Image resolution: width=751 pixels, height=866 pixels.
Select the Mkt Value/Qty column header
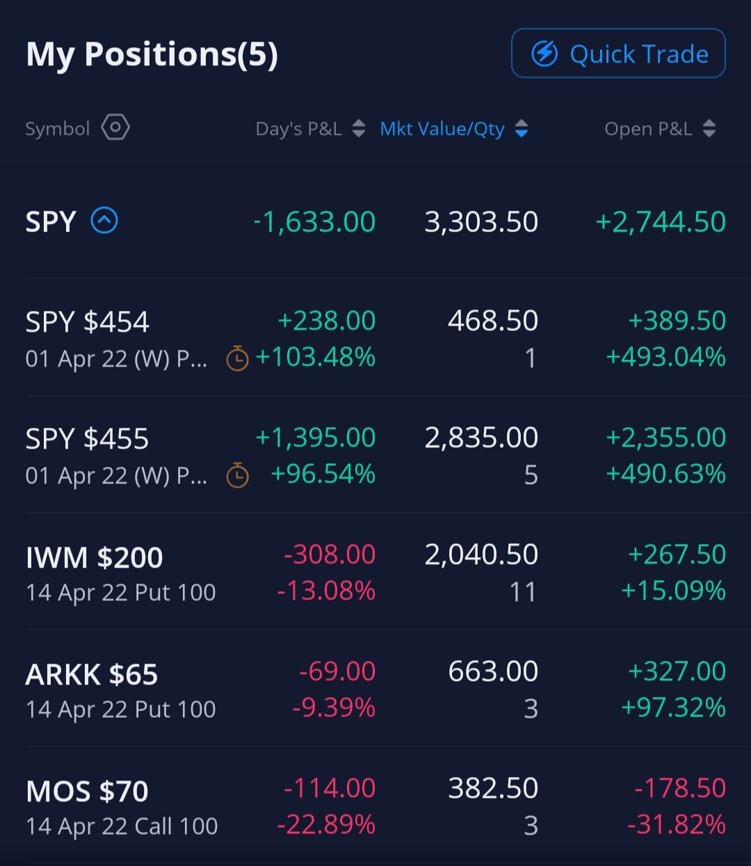[x=442, y=129]
